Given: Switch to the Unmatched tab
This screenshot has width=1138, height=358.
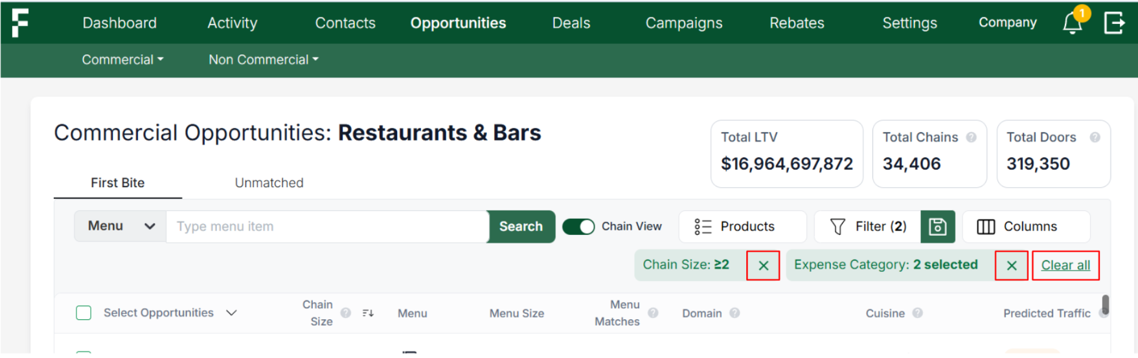Looking at the screenshot, I should click(269, 183).
